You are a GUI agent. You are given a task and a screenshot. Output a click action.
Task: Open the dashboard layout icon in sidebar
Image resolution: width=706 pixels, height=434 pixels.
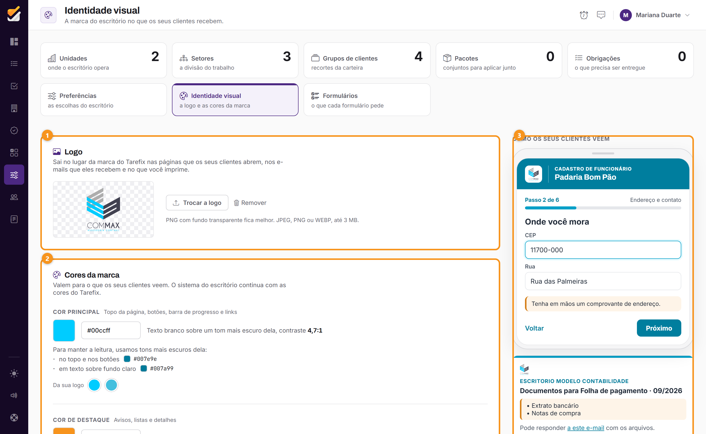pos(14,42)
